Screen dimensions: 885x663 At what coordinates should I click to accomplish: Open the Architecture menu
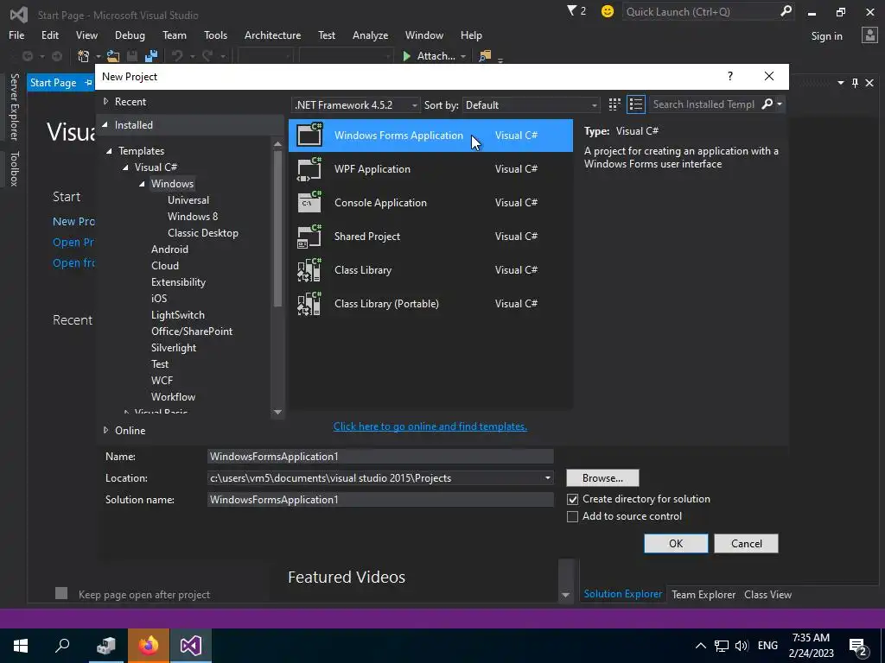click(272, 35)
